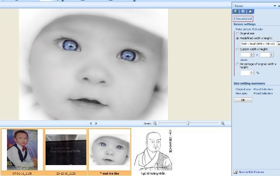This screenshot has height=176, width=280.
Task: Click the Original size Mixed Selection value
Action: (x=263, y=89)
